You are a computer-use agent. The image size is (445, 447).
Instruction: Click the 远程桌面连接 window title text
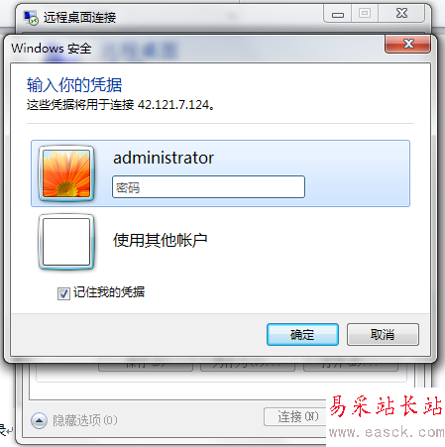point(79,18)
